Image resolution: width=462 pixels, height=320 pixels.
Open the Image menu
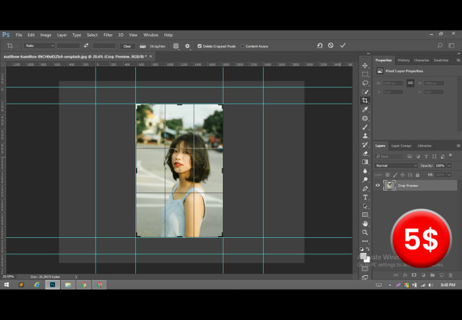pos(46,35)
